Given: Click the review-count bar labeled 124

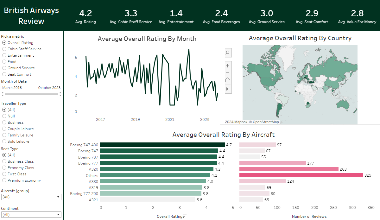Looking at the screenshot, I should point(263,181).
